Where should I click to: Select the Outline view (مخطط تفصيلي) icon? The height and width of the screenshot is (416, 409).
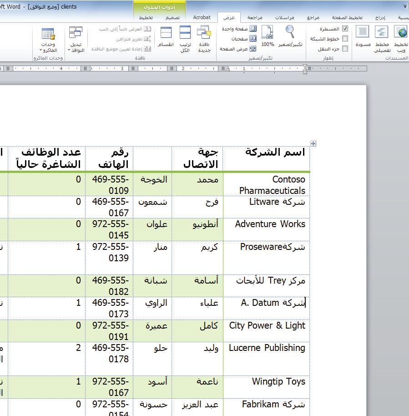coord(382,39)
